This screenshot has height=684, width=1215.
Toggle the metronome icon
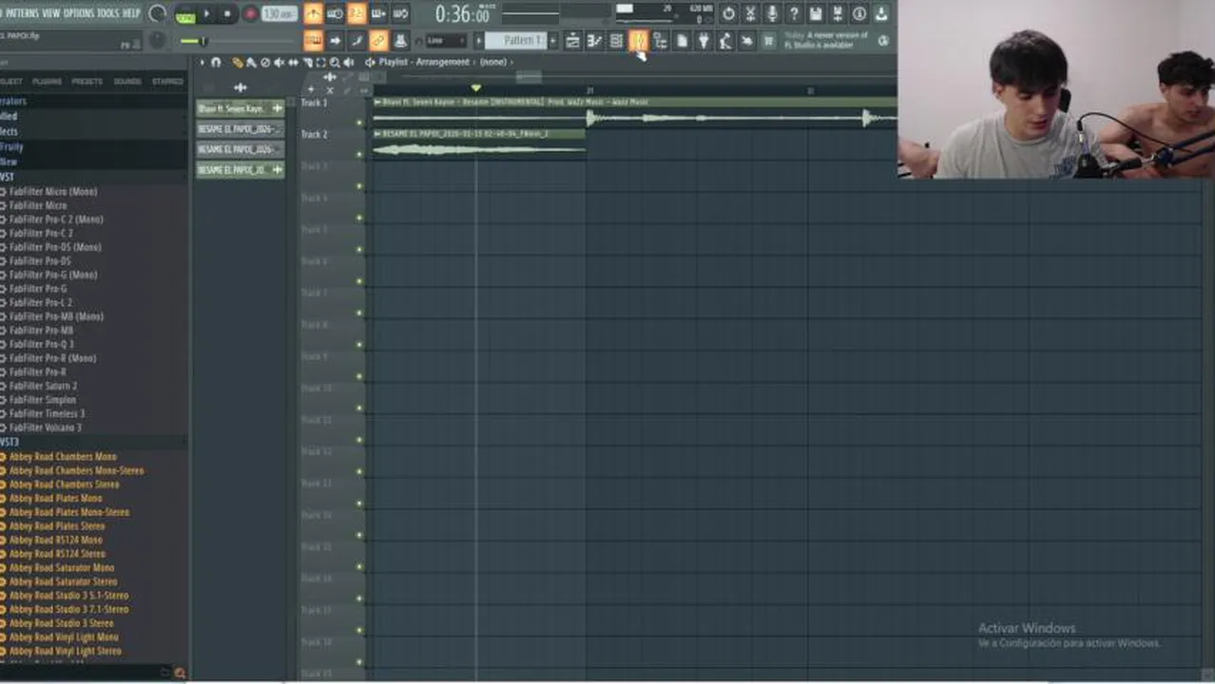pos(313,13)
